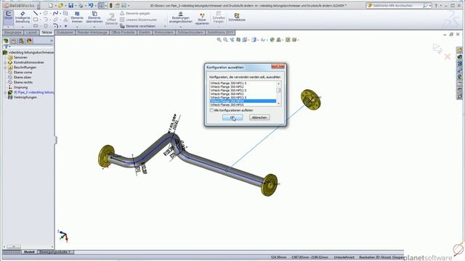Click the Schnellskizze tool
Screen dimensions: 465x261
coord(237,17)
